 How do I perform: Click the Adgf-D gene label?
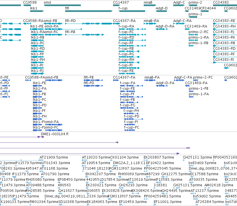point(162,8)
